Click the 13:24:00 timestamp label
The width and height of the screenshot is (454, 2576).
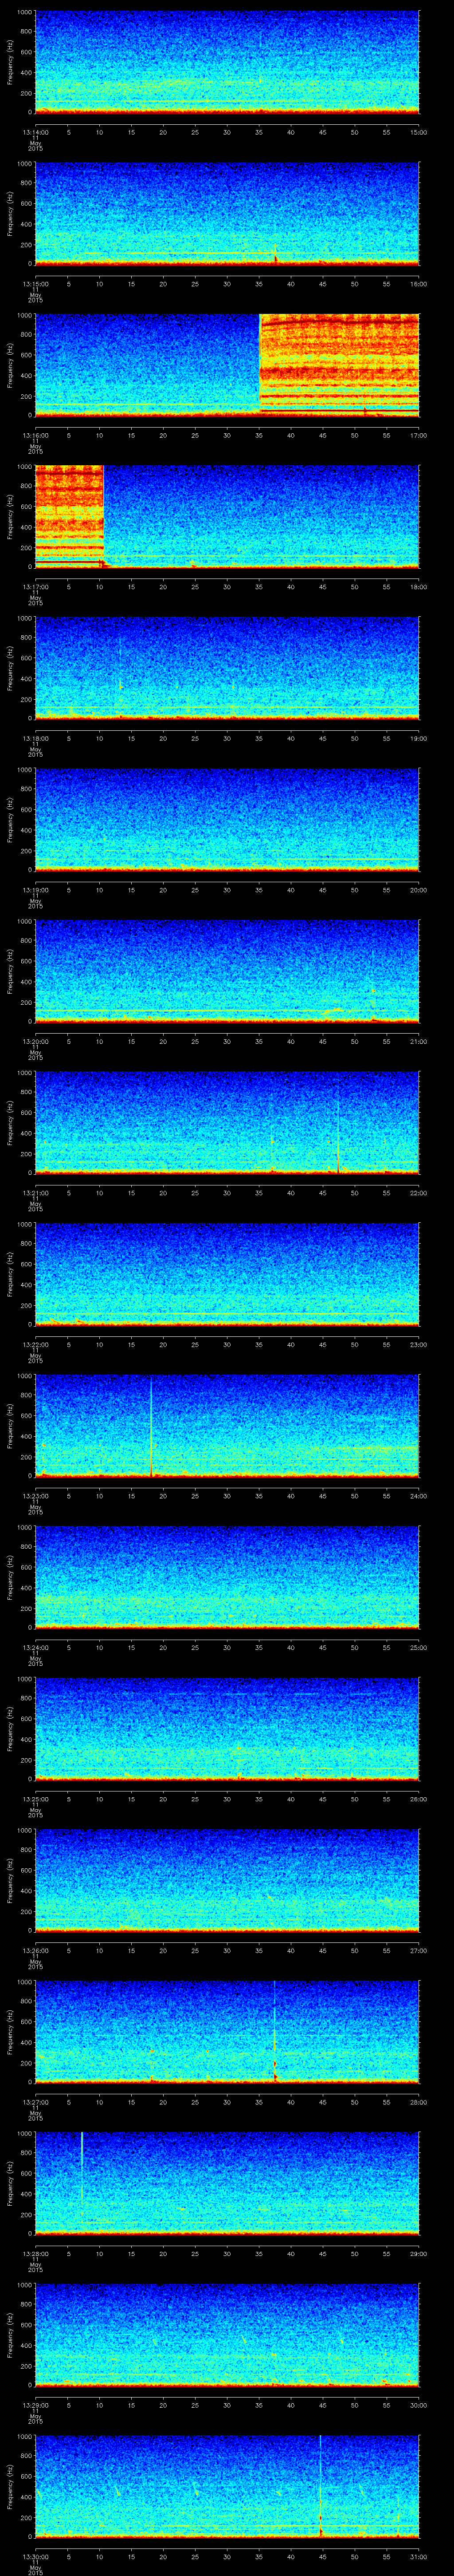36,1647
